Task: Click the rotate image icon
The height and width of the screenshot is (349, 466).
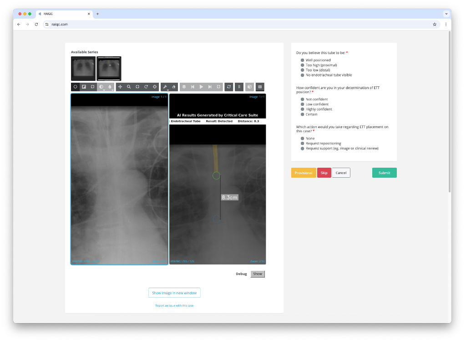Action: [146, 86]
